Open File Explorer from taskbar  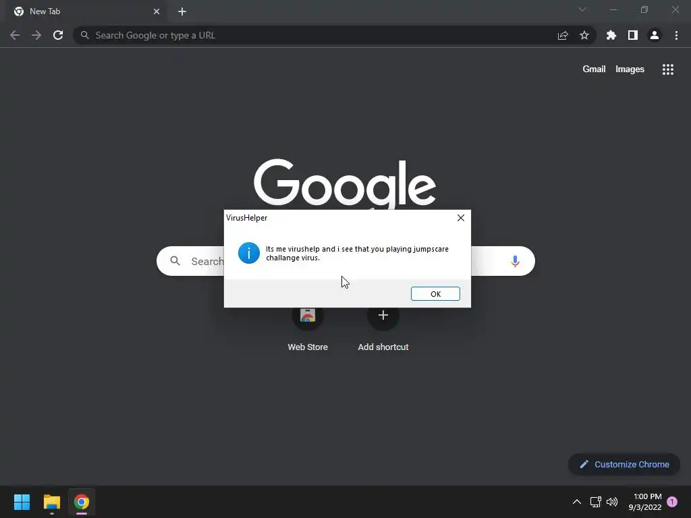(51, 502)
